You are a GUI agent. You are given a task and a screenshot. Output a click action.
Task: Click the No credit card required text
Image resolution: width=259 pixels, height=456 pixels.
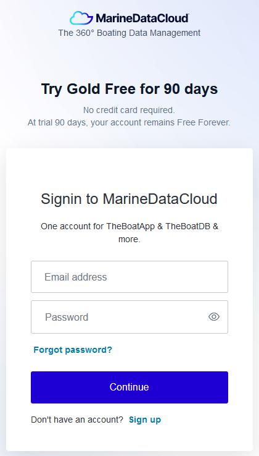click(x=129, y=110)
